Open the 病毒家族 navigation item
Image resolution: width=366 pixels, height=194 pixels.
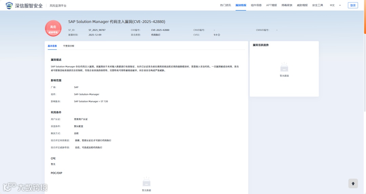point(287,5)
